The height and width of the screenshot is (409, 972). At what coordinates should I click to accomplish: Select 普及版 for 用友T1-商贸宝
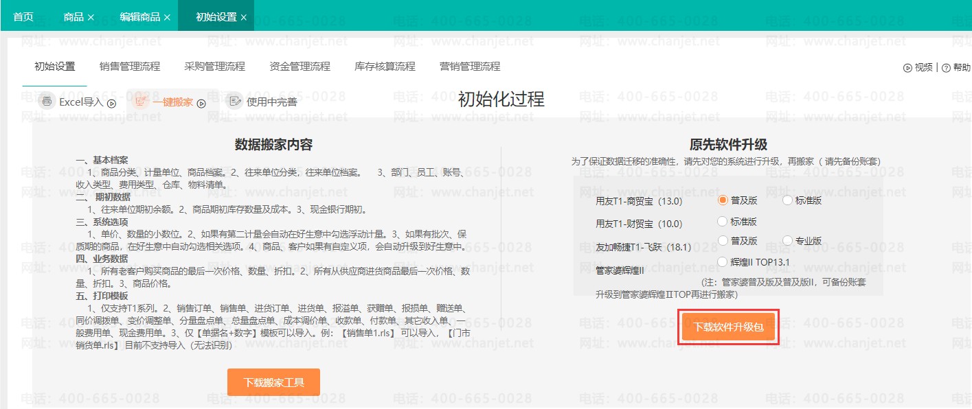[x=723, y=200]
